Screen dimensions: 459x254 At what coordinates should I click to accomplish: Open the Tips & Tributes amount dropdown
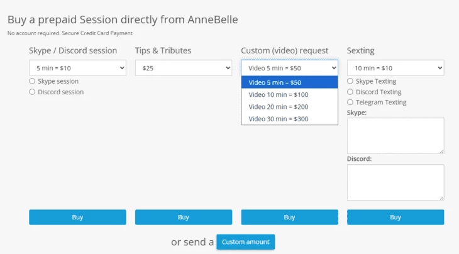coord(183,68)
